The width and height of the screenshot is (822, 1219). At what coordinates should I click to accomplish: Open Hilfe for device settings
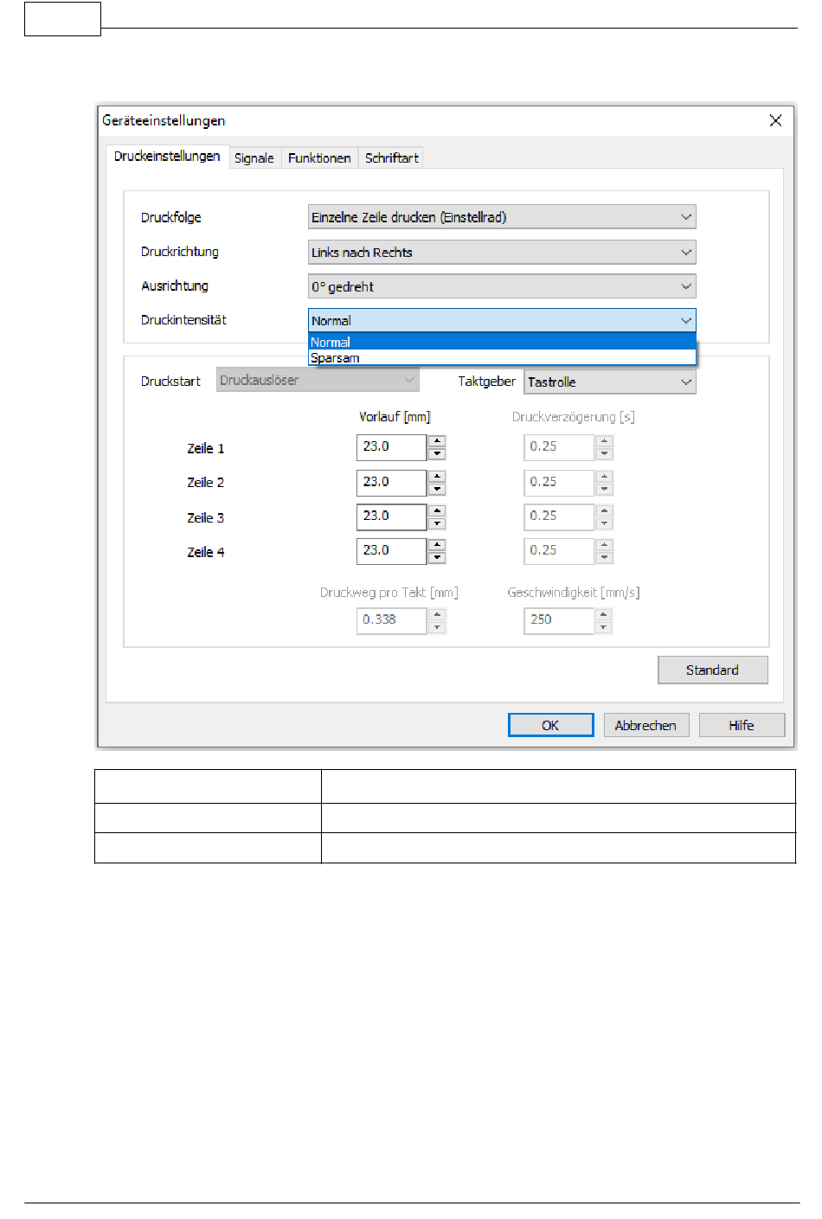(742, 725)
